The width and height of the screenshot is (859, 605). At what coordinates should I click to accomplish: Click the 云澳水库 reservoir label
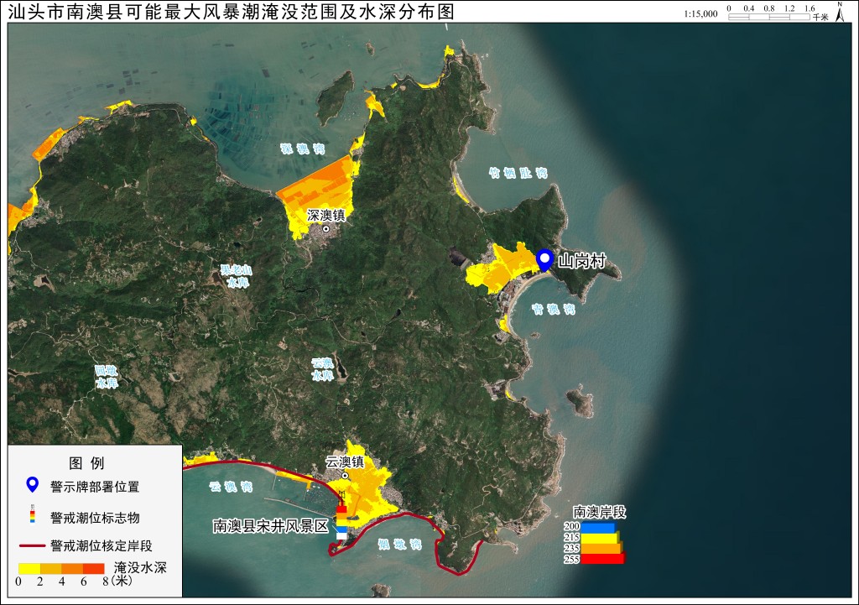pos(322,369)
